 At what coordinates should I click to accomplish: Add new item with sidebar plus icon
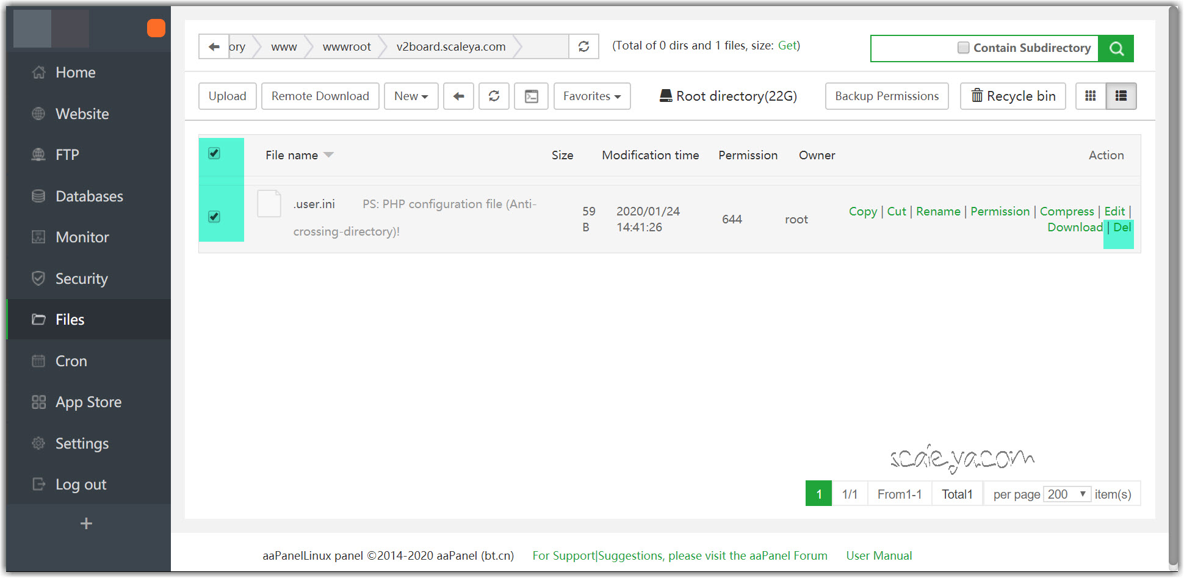(86, 524)
